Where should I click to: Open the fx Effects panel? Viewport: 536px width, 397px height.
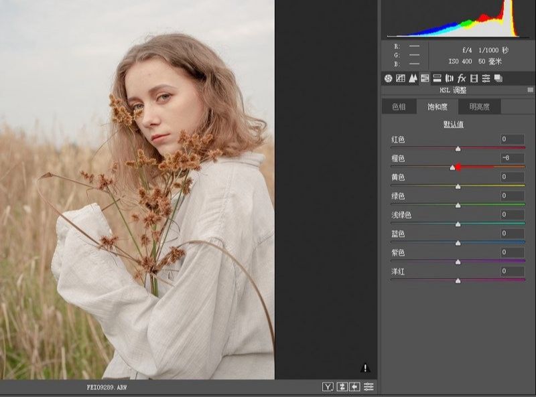tap(462, 78)
